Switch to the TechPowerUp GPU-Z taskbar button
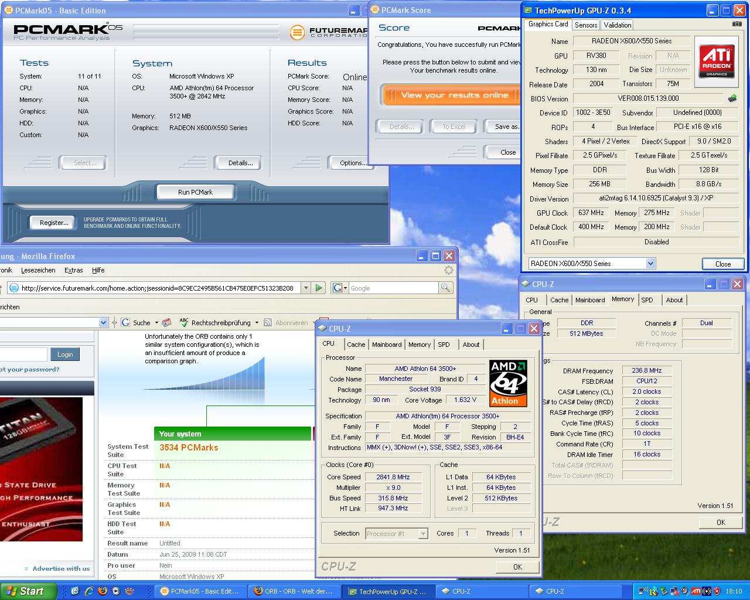Screen dimensions: 750x600 coord(388,591)
